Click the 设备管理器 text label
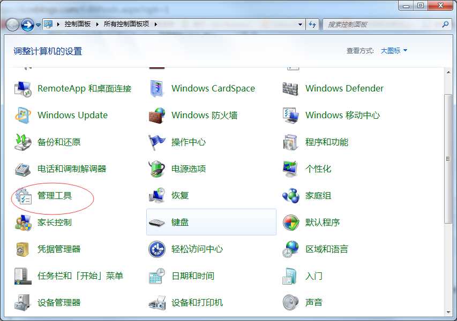The height and width of the screenshot is (321, 457). coord(59,303)
